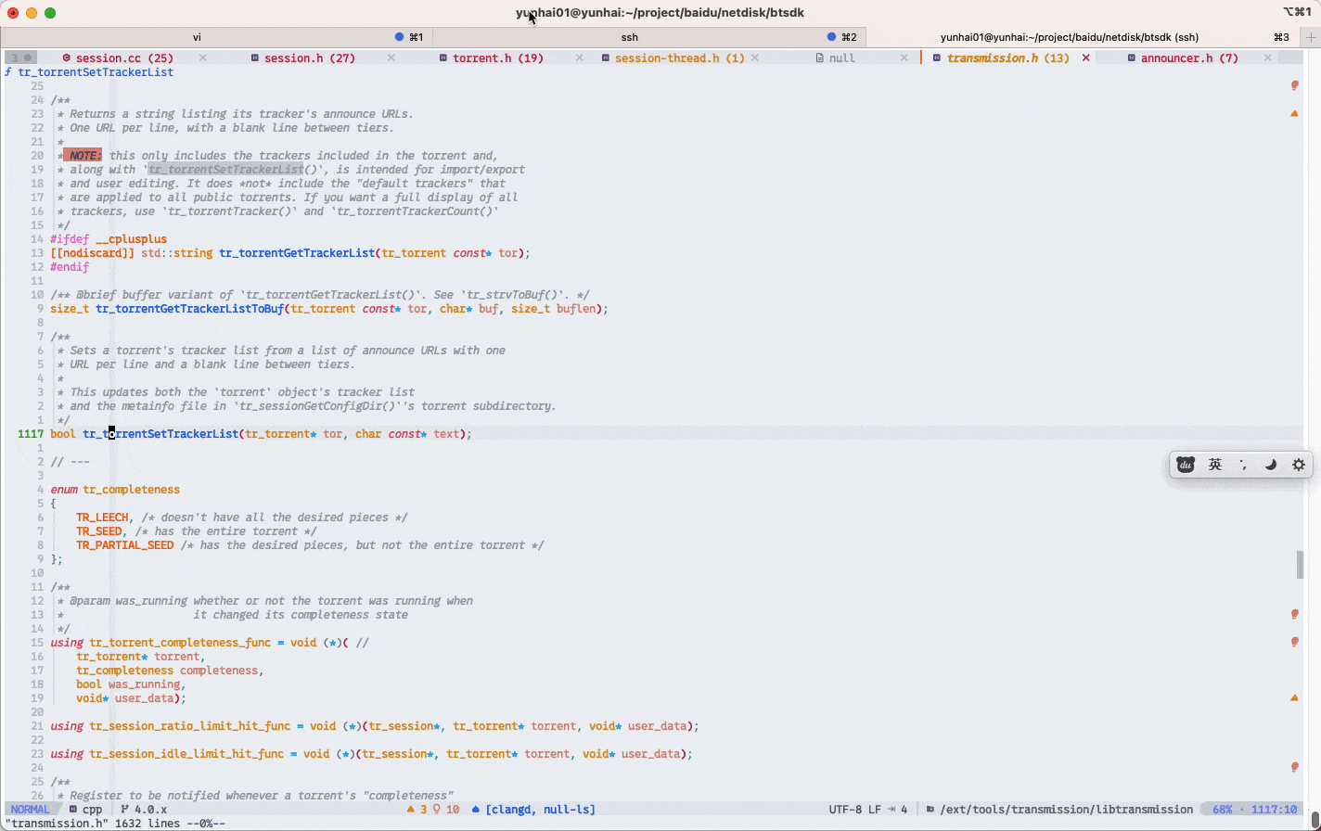1321x831 pixels.
Task: Toggle punctuation mode in input toolbar
Action: pos(1243,465)
